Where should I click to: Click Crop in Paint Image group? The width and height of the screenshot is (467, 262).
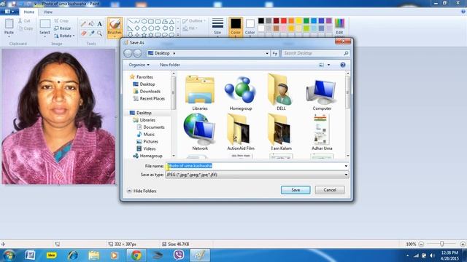tap(61, 21)
